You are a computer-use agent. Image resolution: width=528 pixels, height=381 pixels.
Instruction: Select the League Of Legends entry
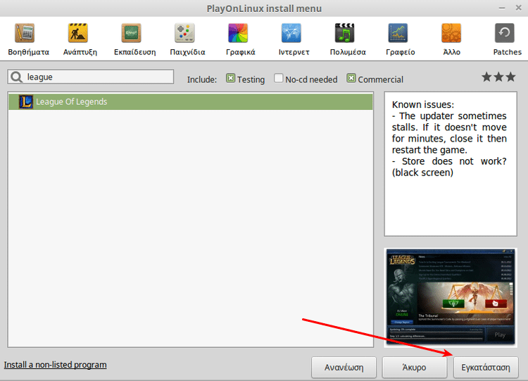[x=191, y=101]
